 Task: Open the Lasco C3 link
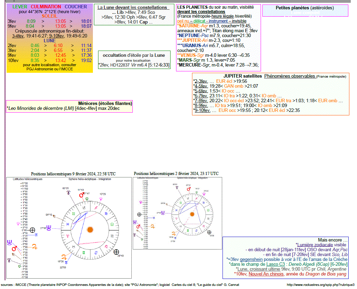276,264
